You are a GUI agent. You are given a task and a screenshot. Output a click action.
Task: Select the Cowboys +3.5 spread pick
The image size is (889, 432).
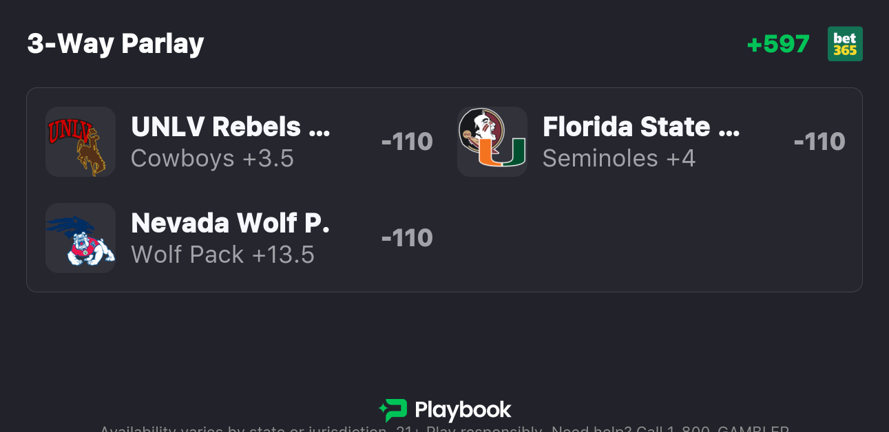(212, 158)
